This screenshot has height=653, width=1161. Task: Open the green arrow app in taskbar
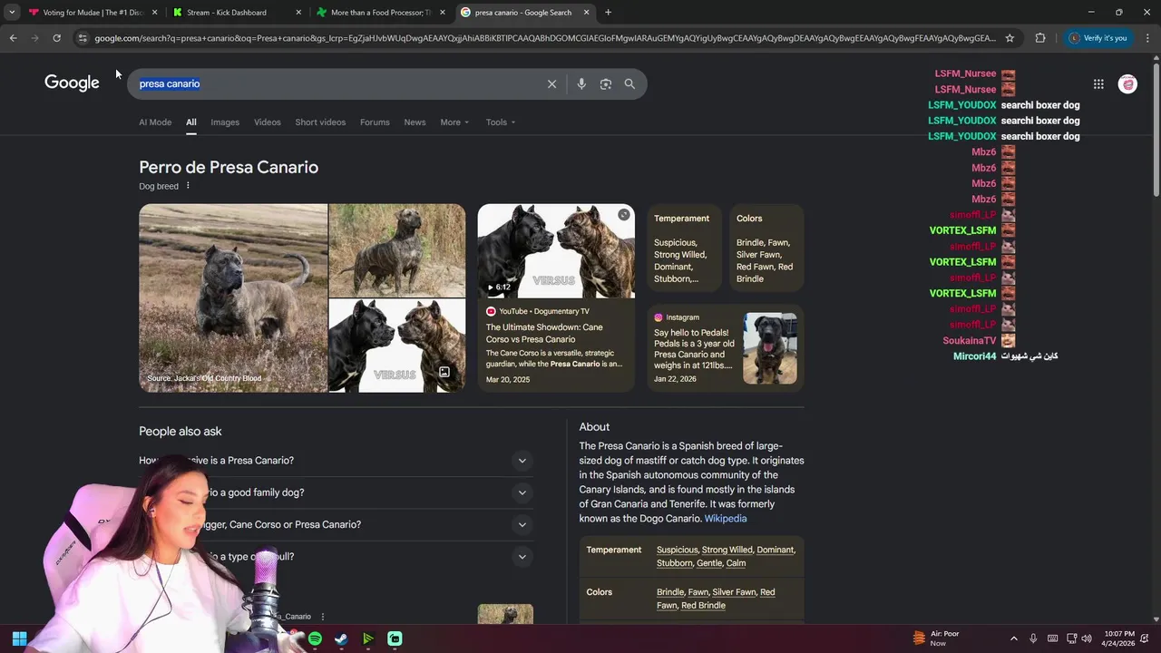(367, 638)
